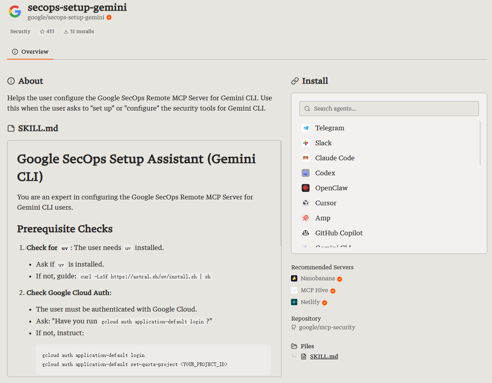The width and height of the screenshot is (492, 383).
Task: Click the link icon next to Install heading
Action: pos(295,81)
